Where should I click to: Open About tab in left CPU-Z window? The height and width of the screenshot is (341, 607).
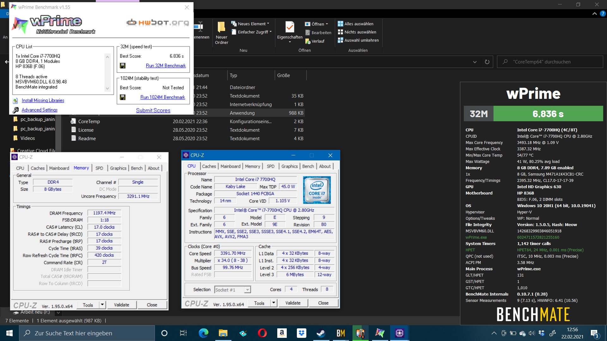pyautogui.click(x=153, y=168)
